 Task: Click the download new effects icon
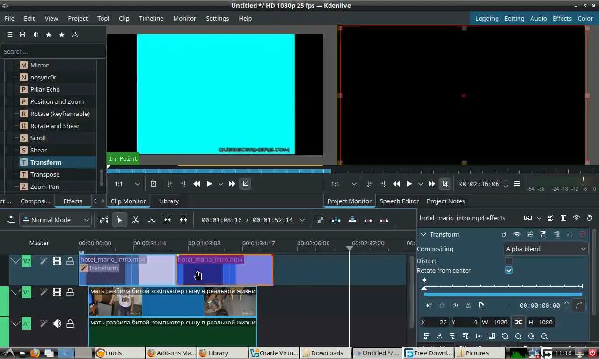click(75, 35)
